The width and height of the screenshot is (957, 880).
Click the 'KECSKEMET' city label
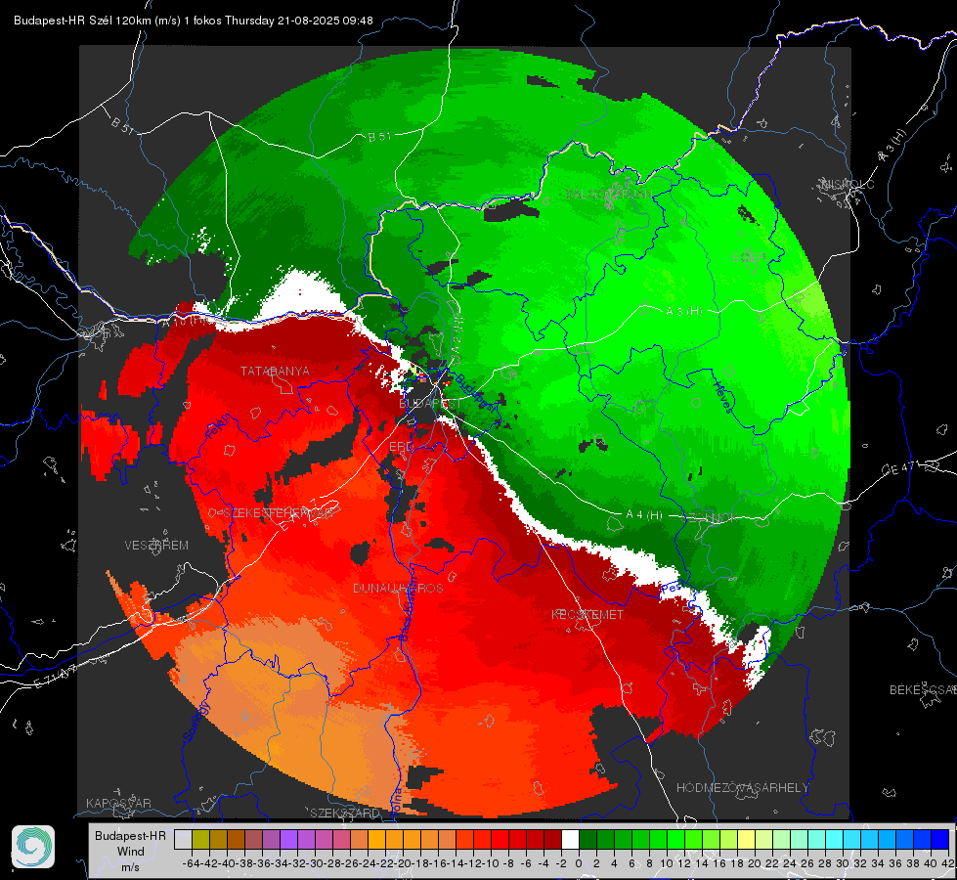pos(587,614)
